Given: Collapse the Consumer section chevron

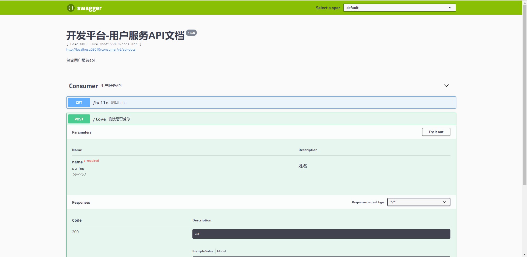Looking at the screenshot, I should pyautogui.click(x=446, y=86).
